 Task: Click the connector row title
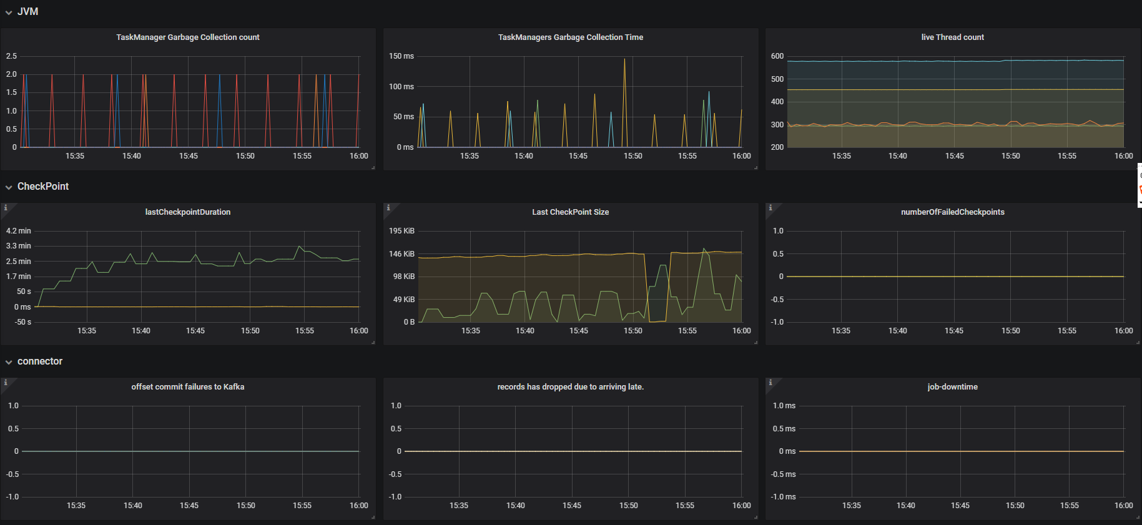pyautogui.click(x=40, y=361)
